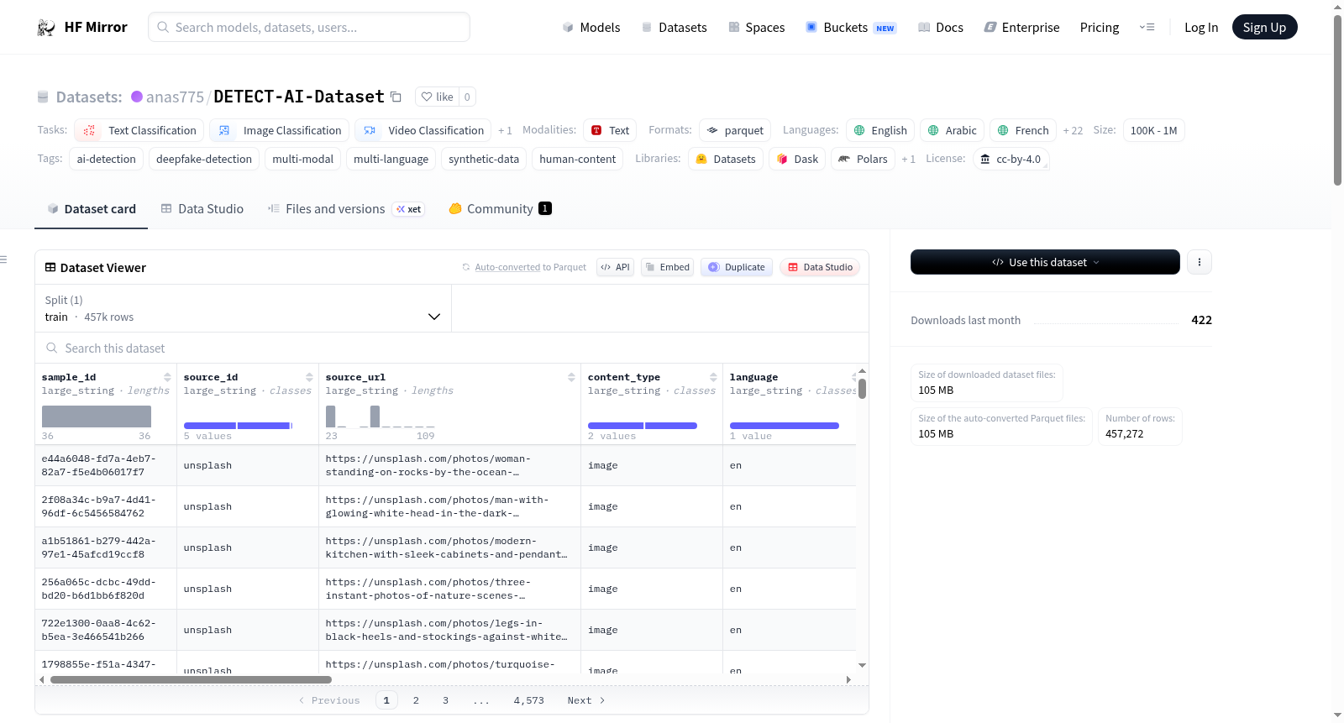
Task: Click the xet badge next to Files and versions
Action: pos(409,209)
